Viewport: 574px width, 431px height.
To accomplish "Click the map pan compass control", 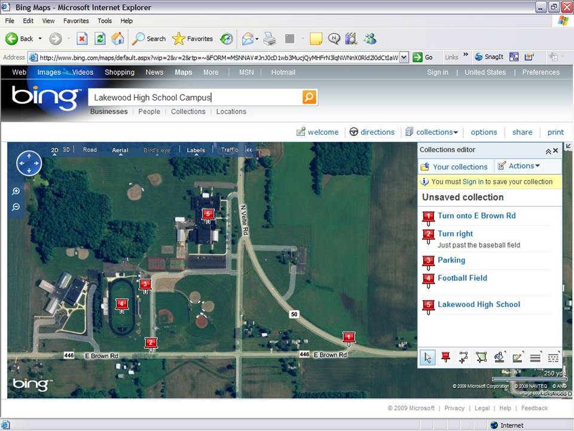I will coord(29,163).
